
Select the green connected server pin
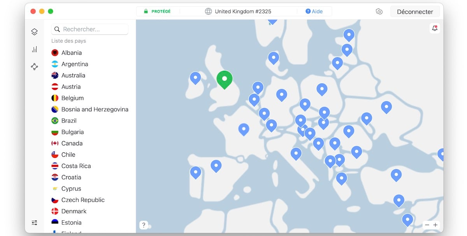pyautogui.click(x=225, y=79)
